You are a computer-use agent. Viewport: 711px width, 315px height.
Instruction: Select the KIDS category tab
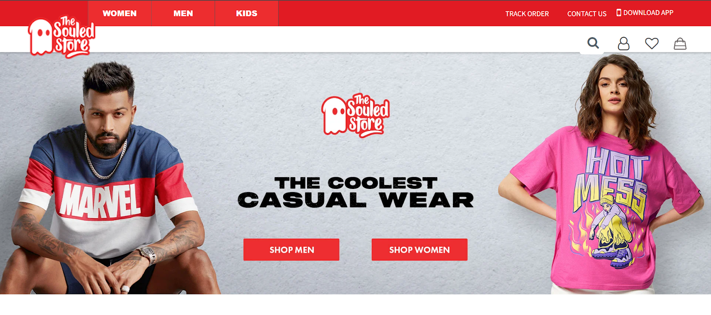[x=247, y=13]
